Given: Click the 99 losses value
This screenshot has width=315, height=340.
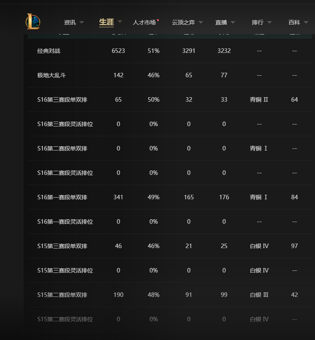Looking at the screenshot, I should point(224,295).
